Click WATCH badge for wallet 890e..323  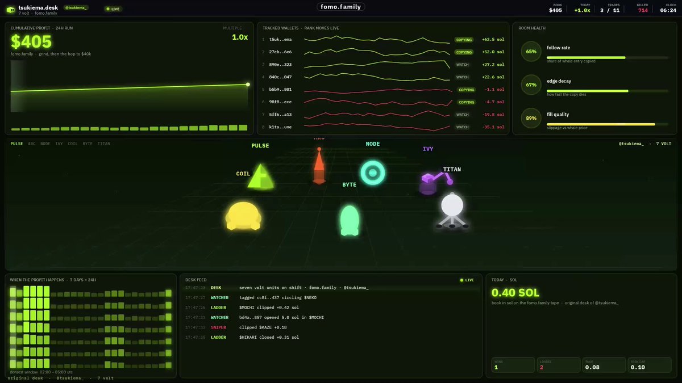(463, 65)
